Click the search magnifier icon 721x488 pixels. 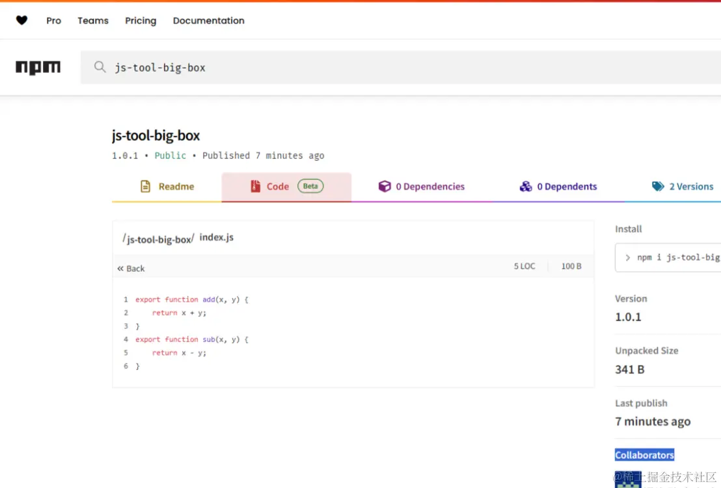coord(100,67)
